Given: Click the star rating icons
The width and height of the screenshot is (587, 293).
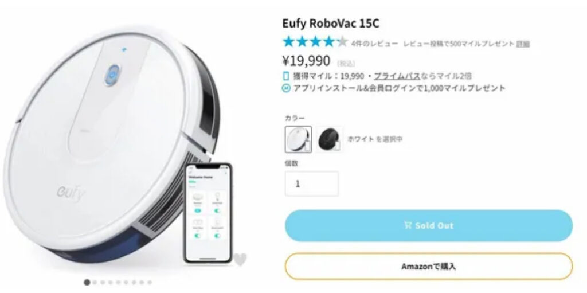Looking at the screenshot, I should [315, 42].
